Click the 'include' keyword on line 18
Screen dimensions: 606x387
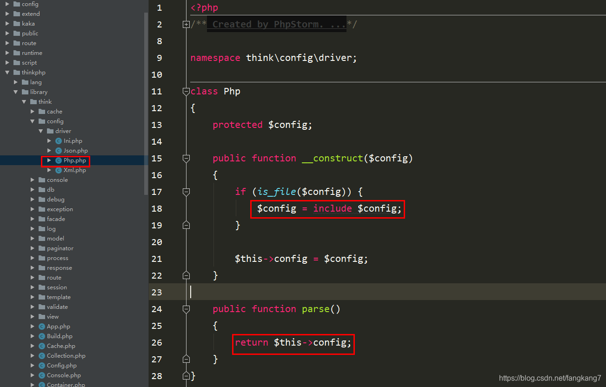point(333,208)
